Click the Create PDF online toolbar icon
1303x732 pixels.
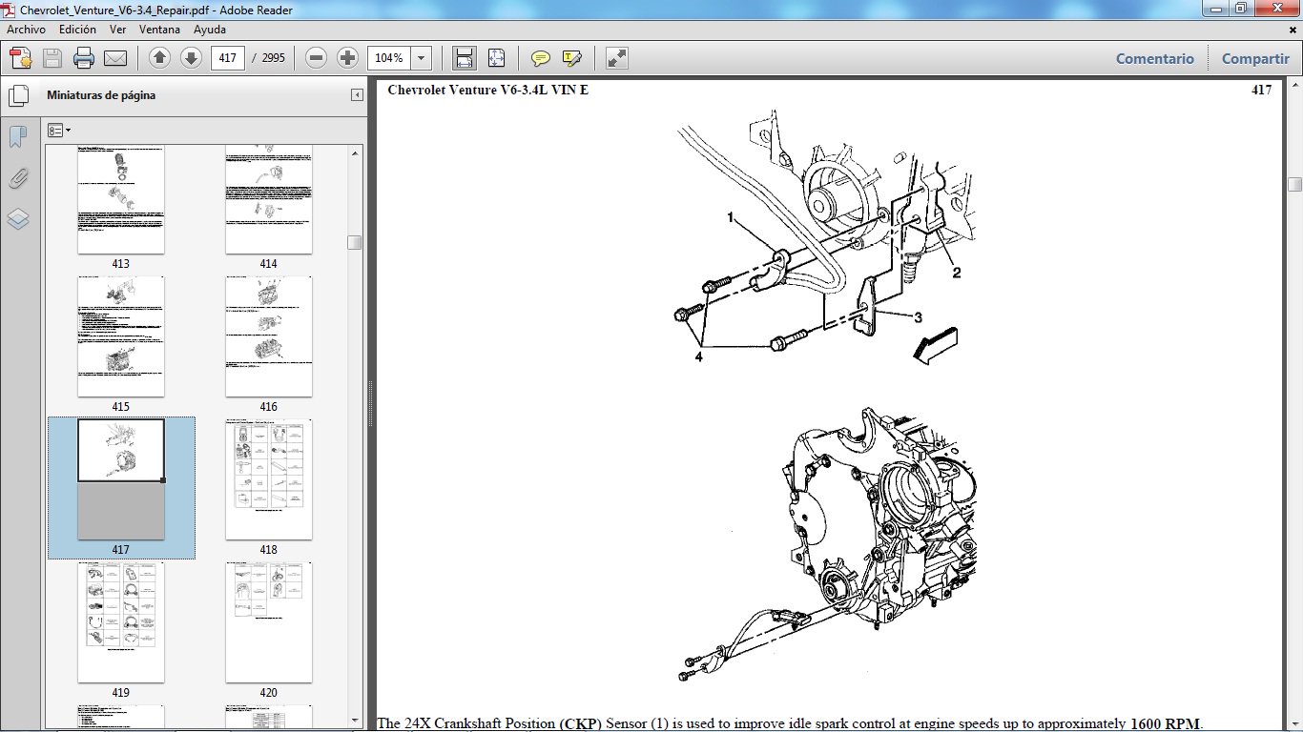point(21,58)
